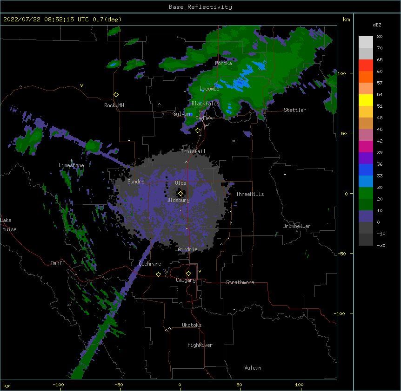Click the Banff town label
The image size is (401, 391).
pyautogui.click(x=58, y=263)
